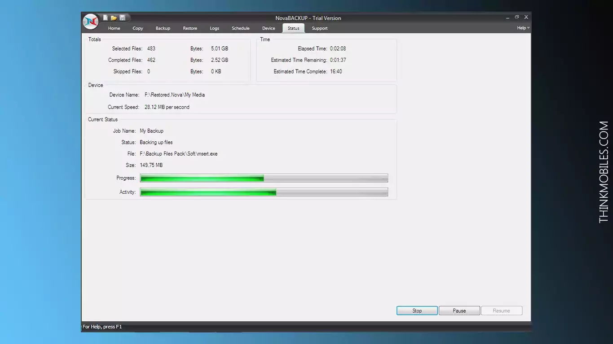The image size is (613, 344).
Task: Click the Elapsed Time value 0:02:08
Action: pos(338,48)
